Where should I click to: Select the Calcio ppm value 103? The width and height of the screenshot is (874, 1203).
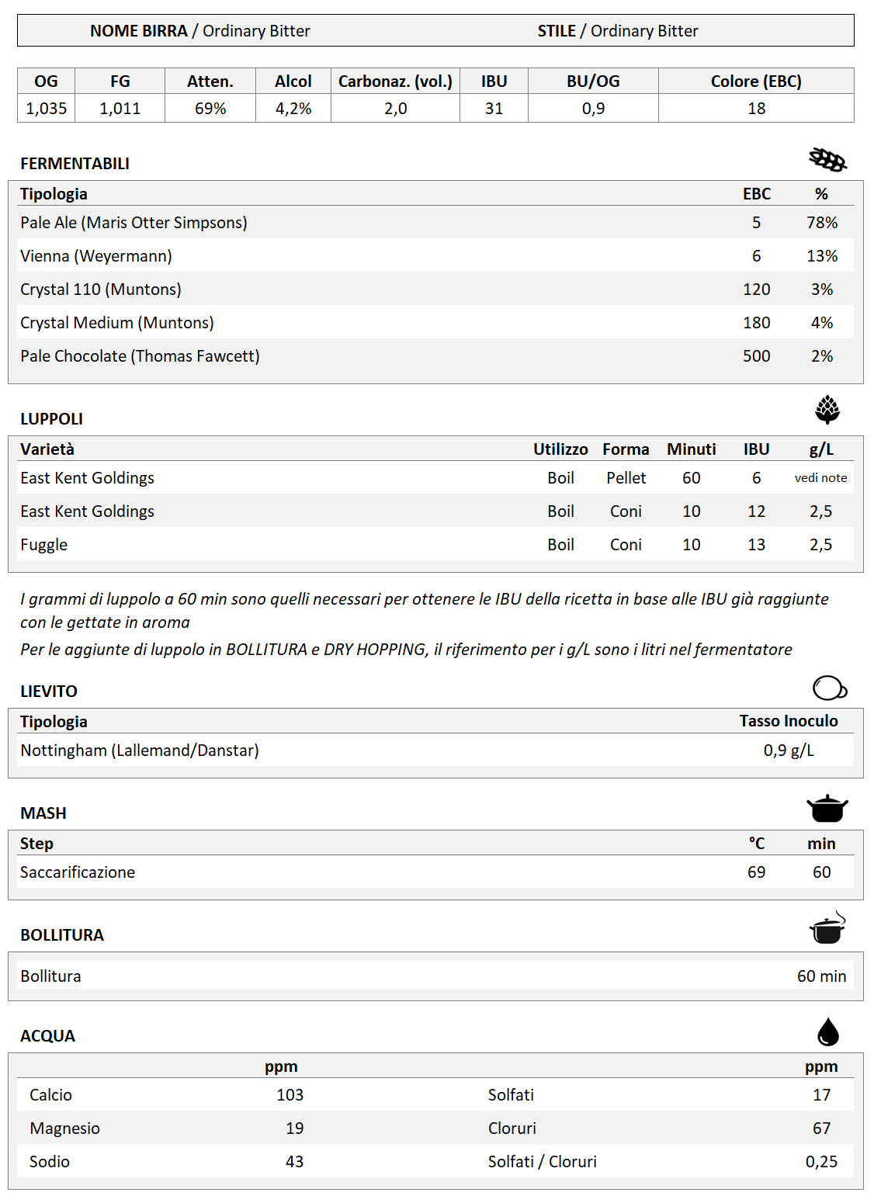pyautogui.click(x=290, y=1095)
